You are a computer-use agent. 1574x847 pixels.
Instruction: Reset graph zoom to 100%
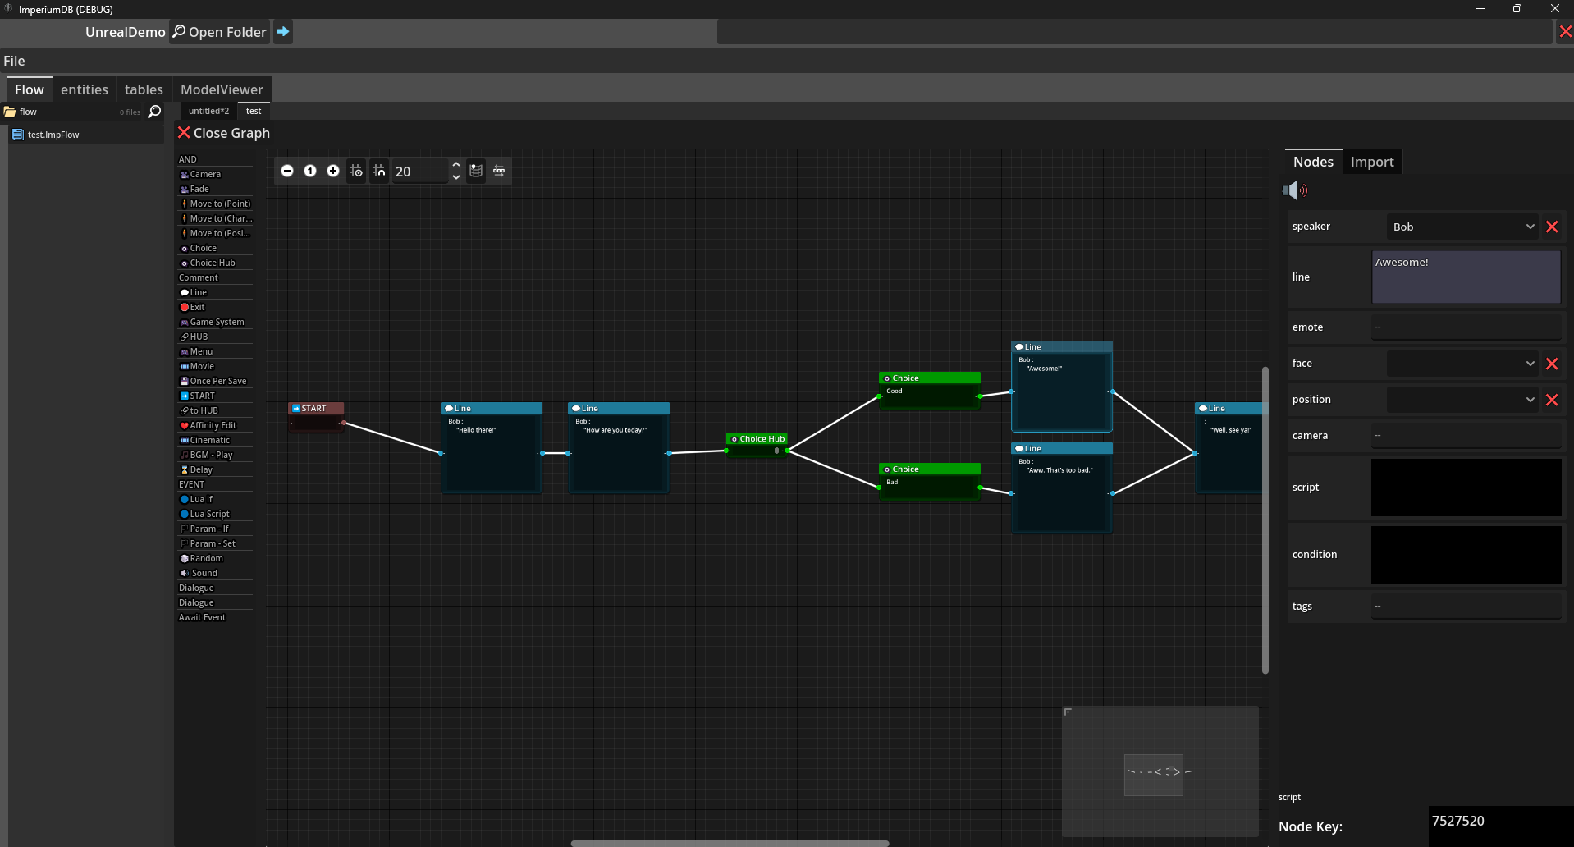coord(310,171)
